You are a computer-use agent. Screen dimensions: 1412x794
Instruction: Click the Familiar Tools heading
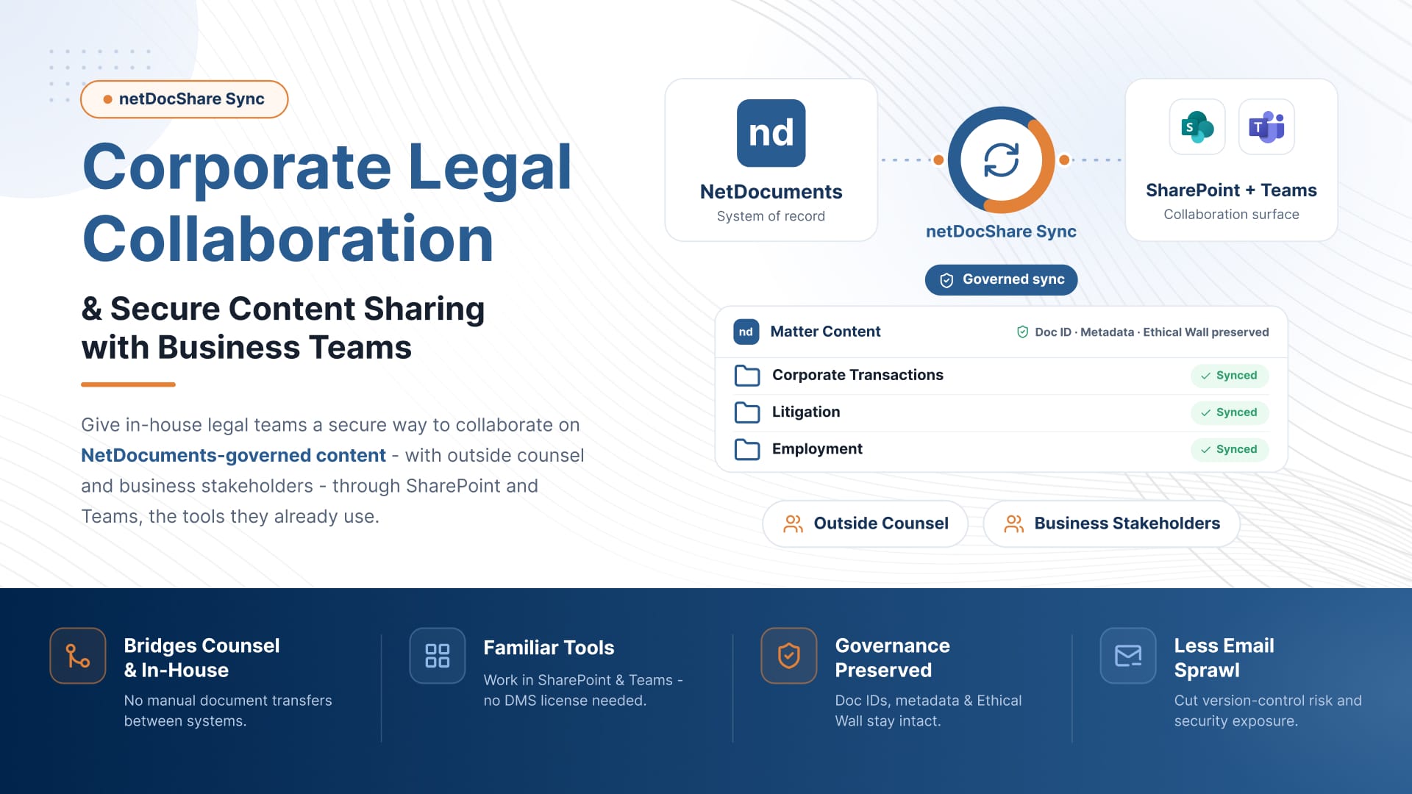(549, 648)
